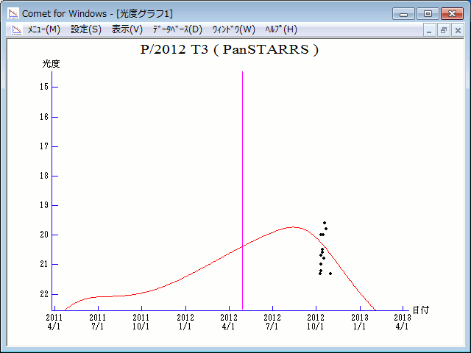This screenshot has width=471, height=353.
Task: Click the 光度 magnitude axis label
Action: pyautogui.click(x=51, y=64)
